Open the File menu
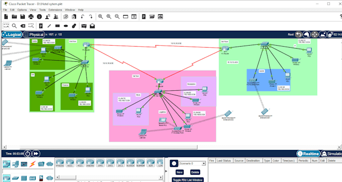Screen dimensions: 342x182 pos(5,10)
